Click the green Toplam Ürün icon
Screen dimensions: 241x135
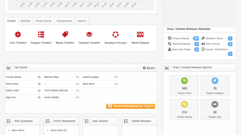coord(184,81)
